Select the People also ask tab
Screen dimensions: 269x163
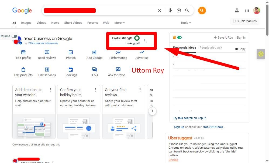(211, 47)
